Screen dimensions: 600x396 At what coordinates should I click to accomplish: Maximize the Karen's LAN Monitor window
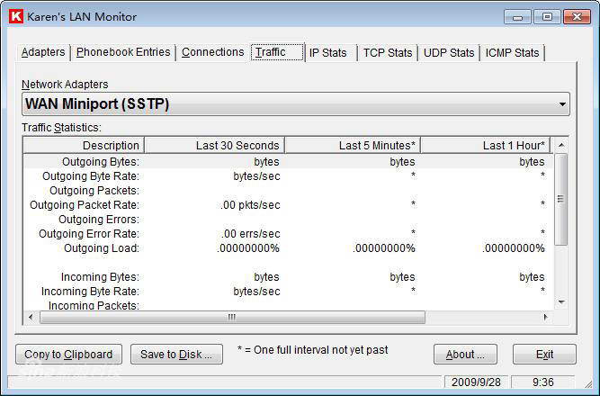[547, 17]
